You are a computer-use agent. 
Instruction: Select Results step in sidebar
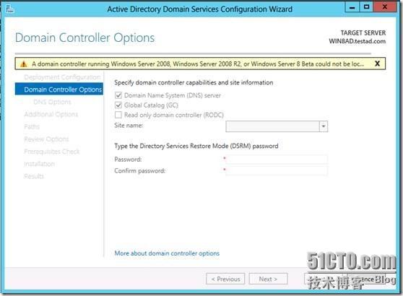[x=34, y=176]
